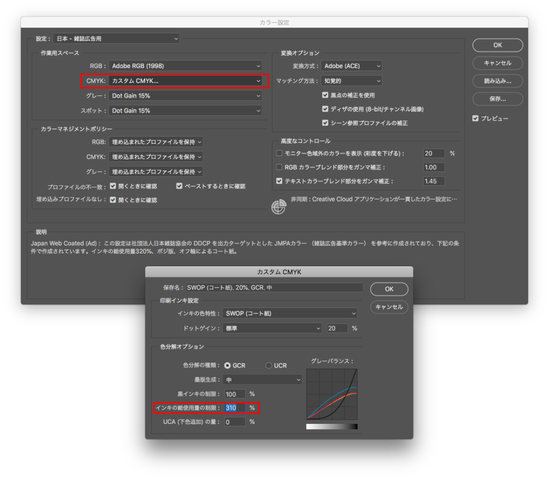Open the CMYK color management policy dropdown
Image resolution: width=549 pixels, height=479 pixels.
point(156,157)
